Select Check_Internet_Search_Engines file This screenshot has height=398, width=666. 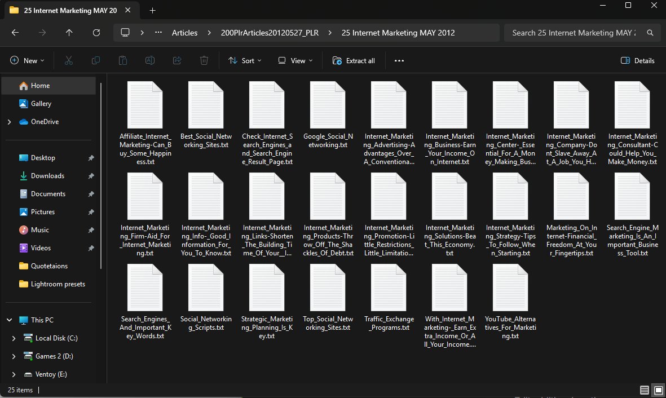click(x=267, y=123)
